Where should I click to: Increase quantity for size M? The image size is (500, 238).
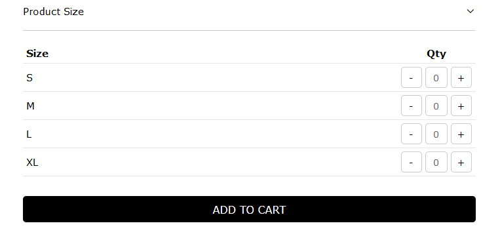coord(461,106)
